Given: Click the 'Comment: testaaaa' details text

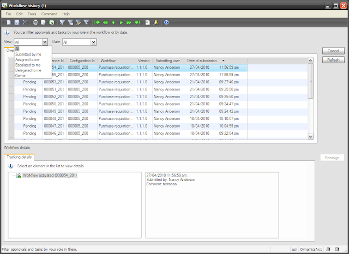Looking at the screenshot, I should (161, 184).
